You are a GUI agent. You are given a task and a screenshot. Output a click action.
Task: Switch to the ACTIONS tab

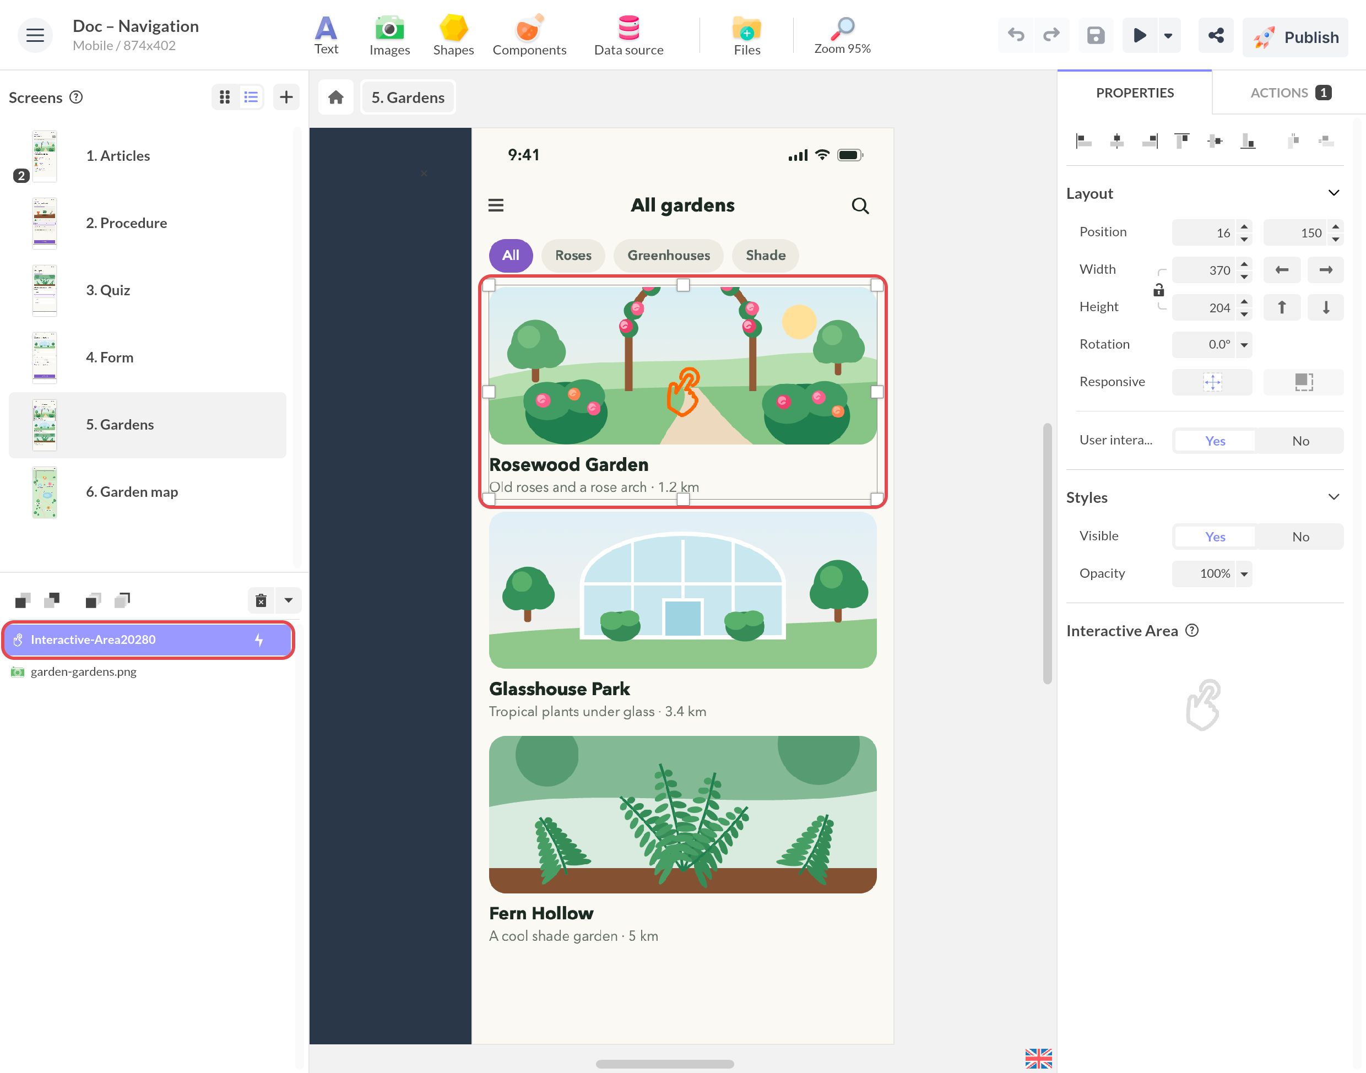[x=1289, y=93]
